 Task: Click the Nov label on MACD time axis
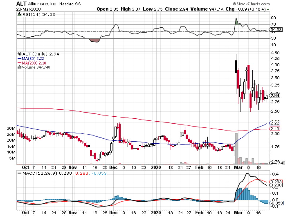(x=73, y=213)
